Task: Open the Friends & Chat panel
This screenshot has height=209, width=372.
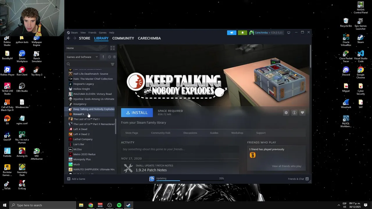Action: (298, 179)
